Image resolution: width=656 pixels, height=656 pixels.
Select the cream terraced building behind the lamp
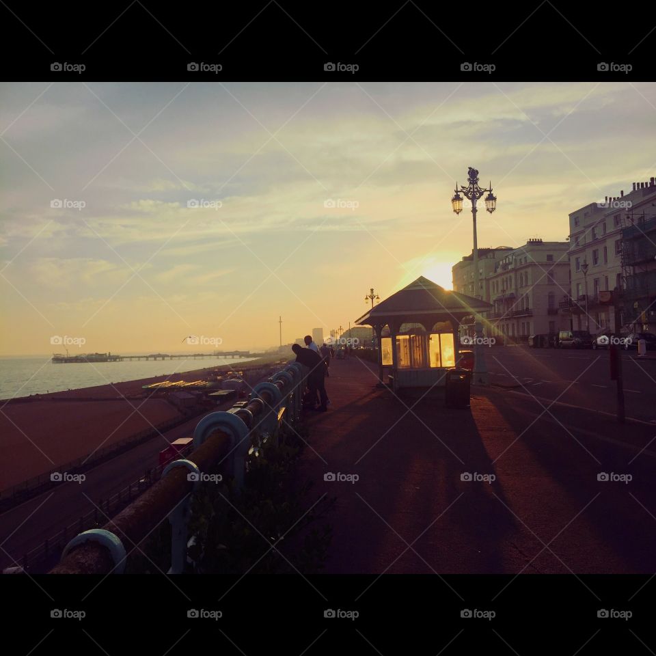(530, 287)
